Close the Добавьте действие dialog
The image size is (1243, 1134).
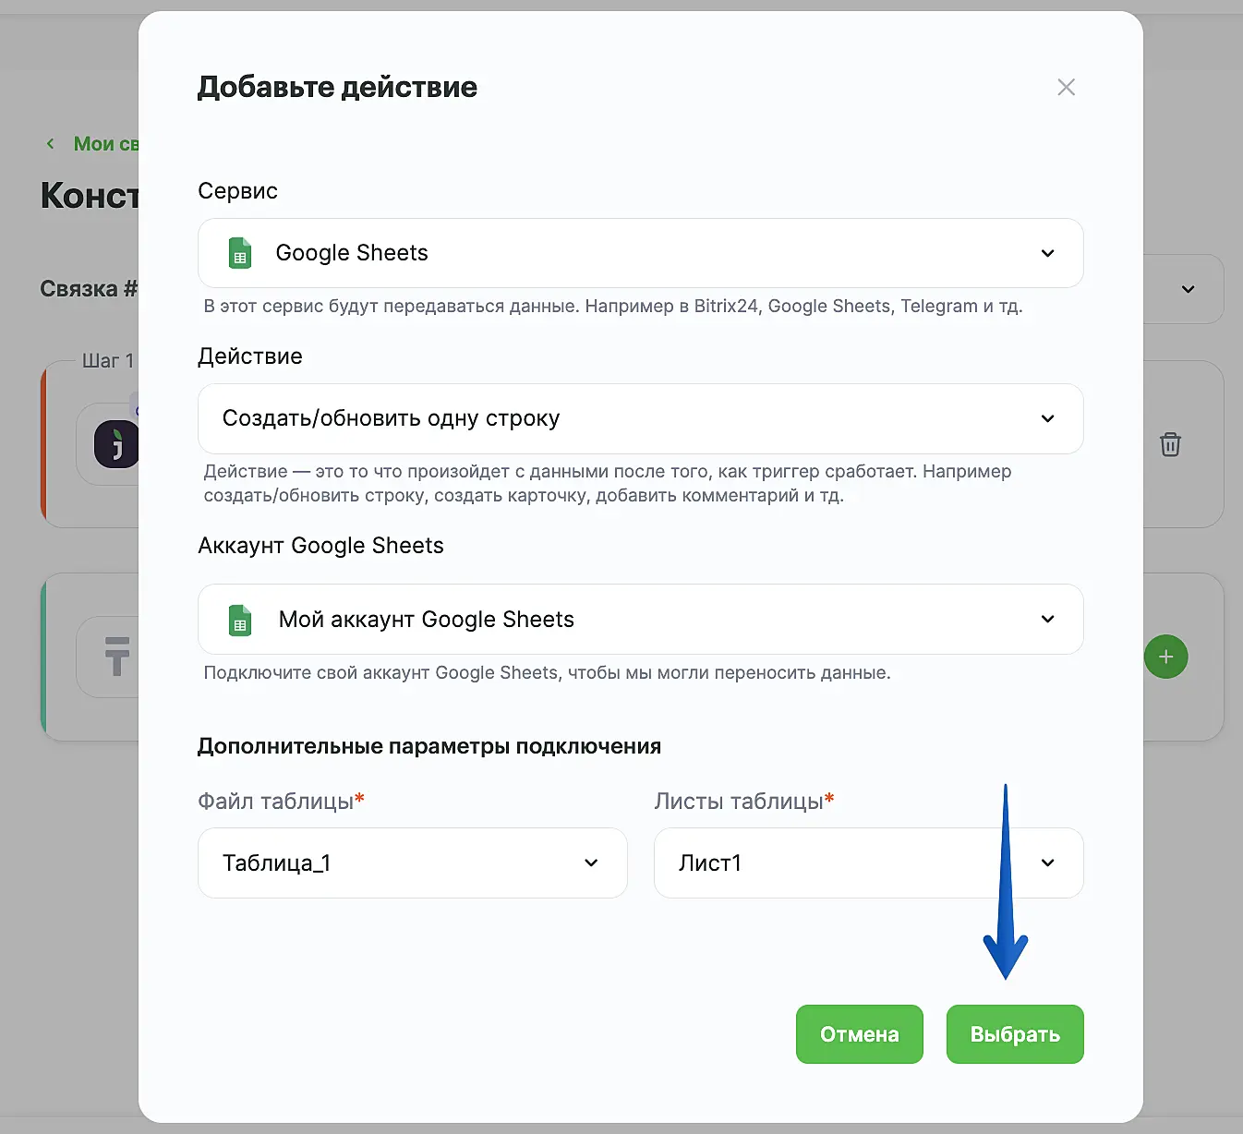1066,88
